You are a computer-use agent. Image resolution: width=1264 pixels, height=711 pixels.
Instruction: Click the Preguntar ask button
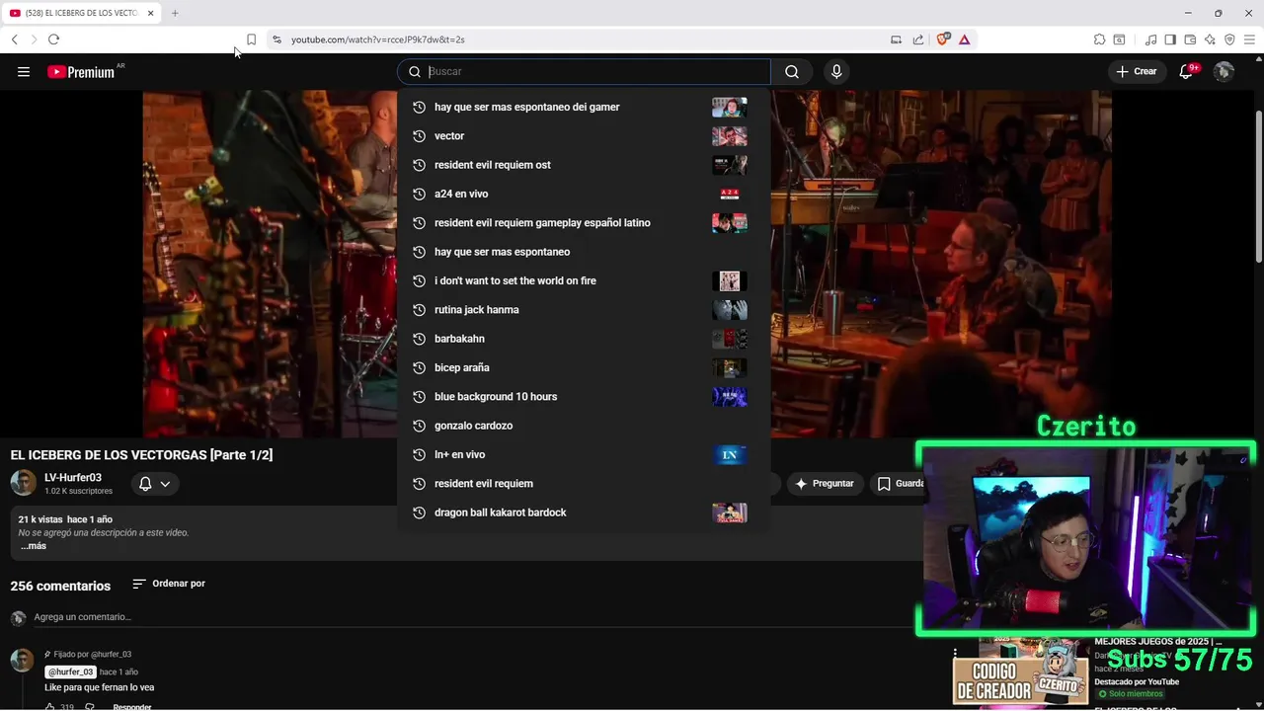[824, 484]
